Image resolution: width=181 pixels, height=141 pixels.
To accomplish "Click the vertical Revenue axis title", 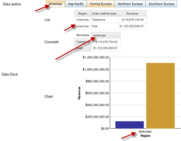I will (x=79, y=93).
